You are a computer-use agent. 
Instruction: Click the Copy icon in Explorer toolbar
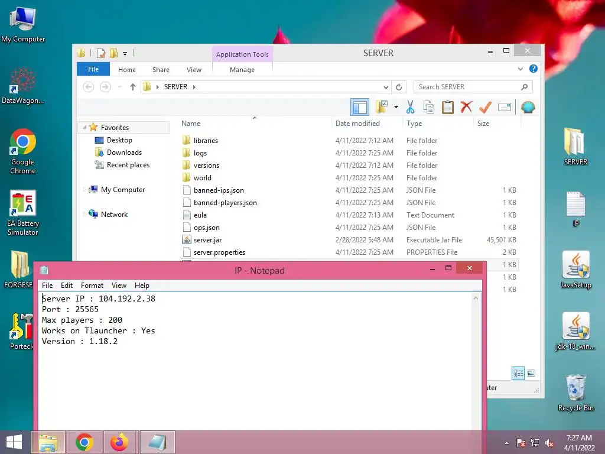(429, 107)
